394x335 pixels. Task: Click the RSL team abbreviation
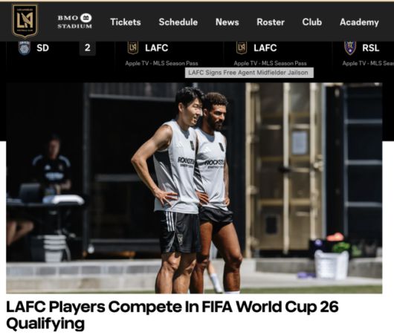(371, 48)
